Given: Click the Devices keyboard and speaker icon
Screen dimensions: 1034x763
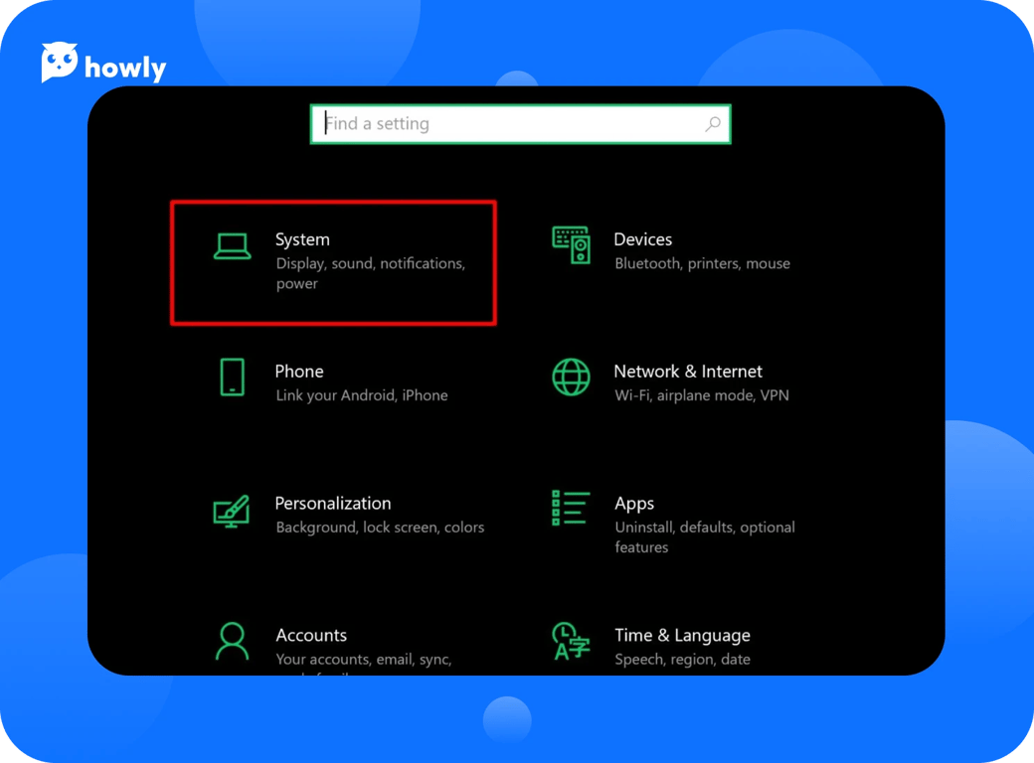Looking at the screenshot, I should (571, 245).
